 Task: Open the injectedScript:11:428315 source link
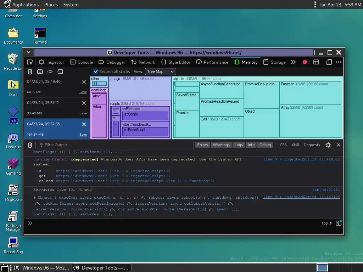pyautogui.click(x=302, y=159)
